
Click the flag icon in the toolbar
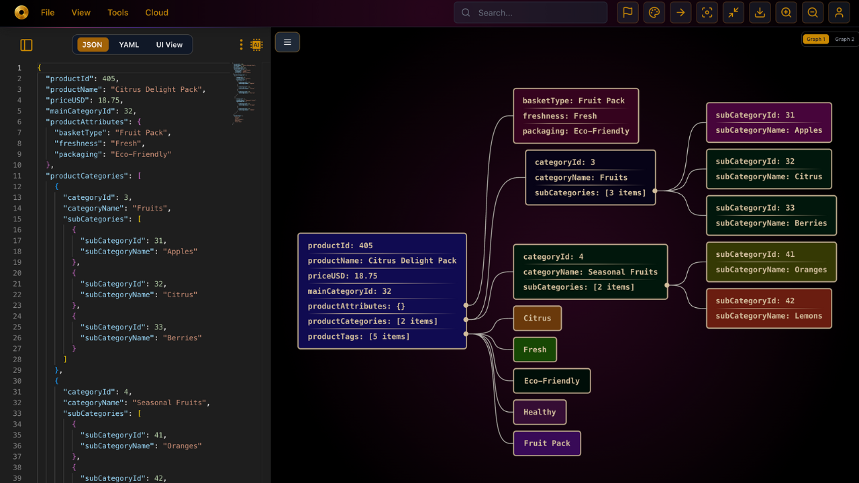[x=627, y=12]
